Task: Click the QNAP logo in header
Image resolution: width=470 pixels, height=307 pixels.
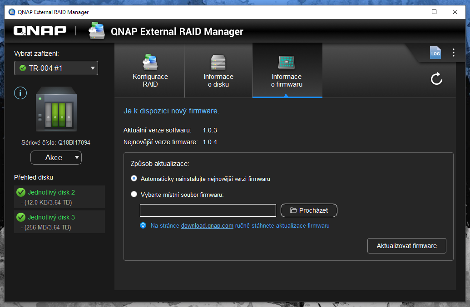Action: (x=40, y=30)
